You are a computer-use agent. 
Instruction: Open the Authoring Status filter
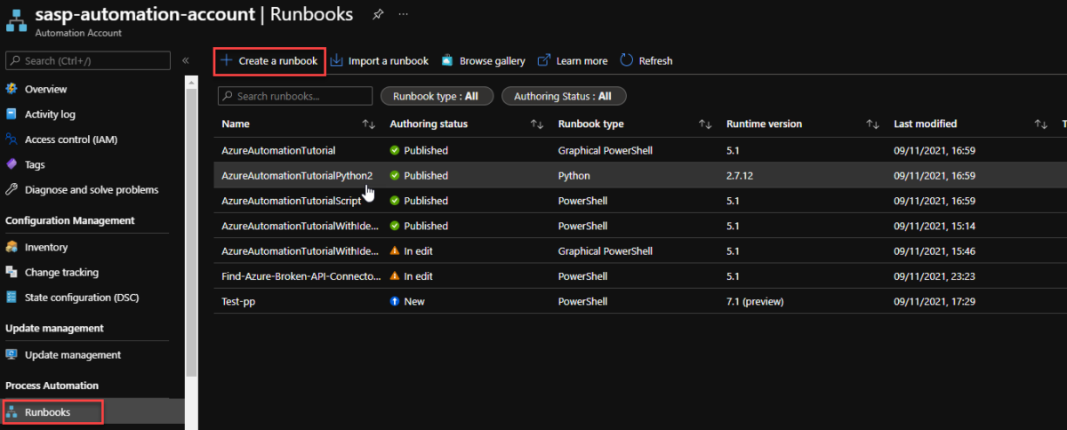pyautogui.click(x=564, y=96)
